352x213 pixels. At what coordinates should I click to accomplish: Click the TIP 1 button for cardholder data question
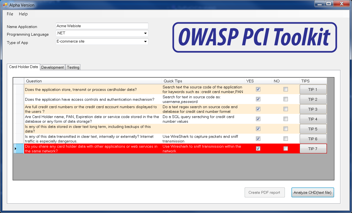313,89
